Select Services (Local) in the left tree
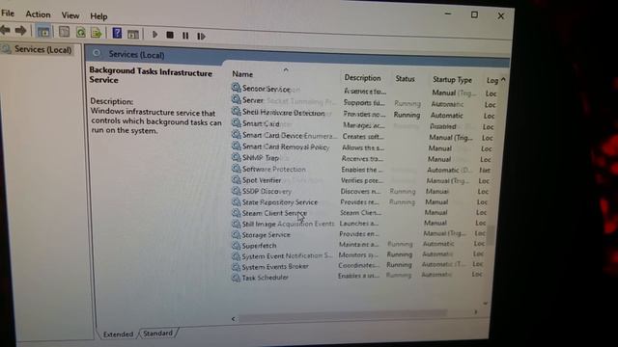618x347 pixels. [x=42, y=50]
